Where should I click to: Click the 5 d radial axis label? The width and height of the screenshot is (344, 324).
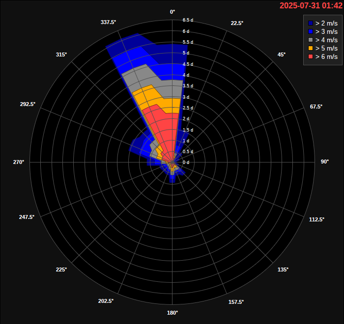pyautogui.click(x=186, y=53)
